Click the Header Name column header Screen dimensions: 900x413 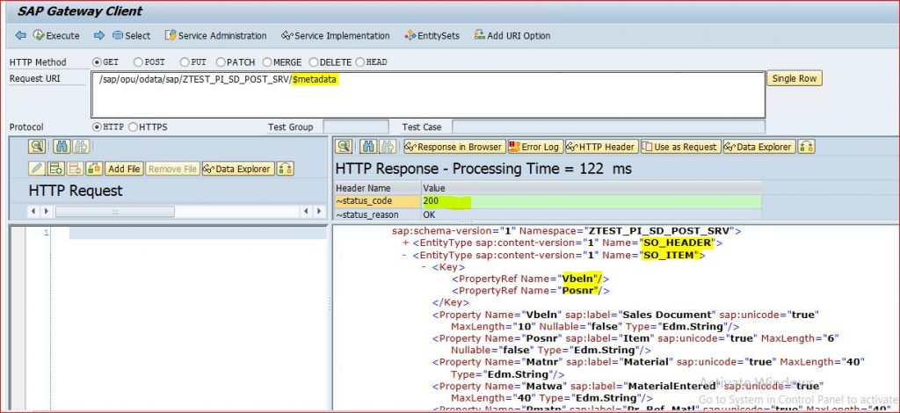[377, 188]
